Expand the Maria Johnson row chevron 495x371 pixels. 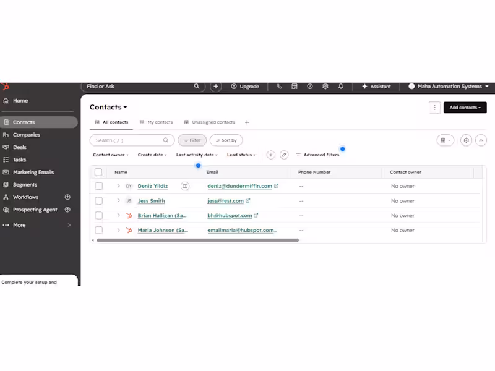(118, 230)
